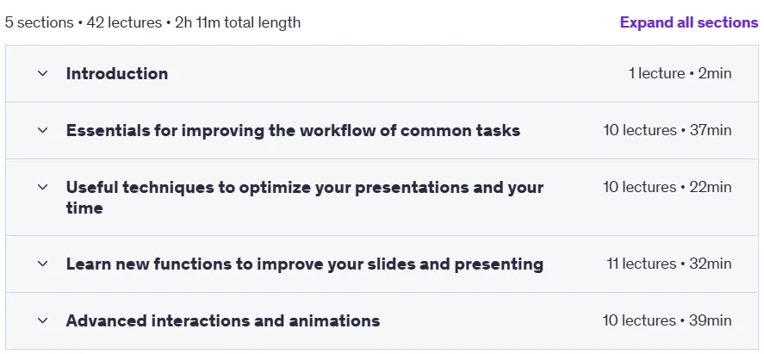The width and height of the screenshot is (764, 354).
Task: Expand chevron beside Useful techniques section
Action: [x=43, y=188]
